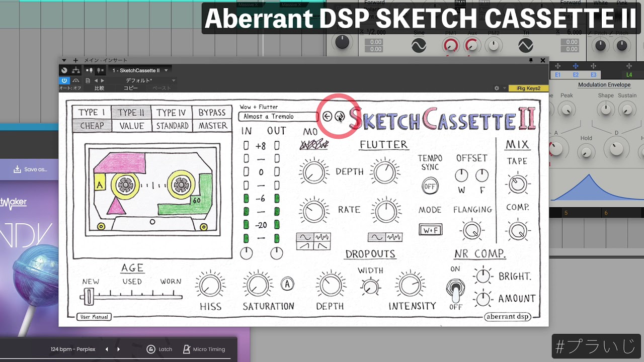Click the SATURATION knob
644x362 pixels.
258,286
